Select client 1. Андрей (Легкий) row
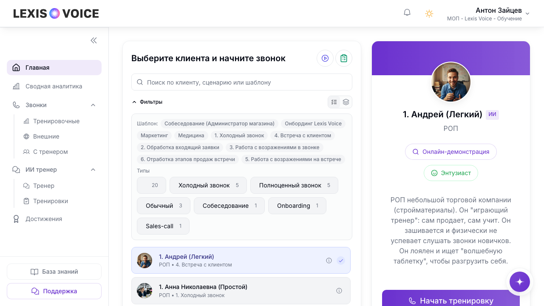The image size is (544, 306). [x=241, y=261]
